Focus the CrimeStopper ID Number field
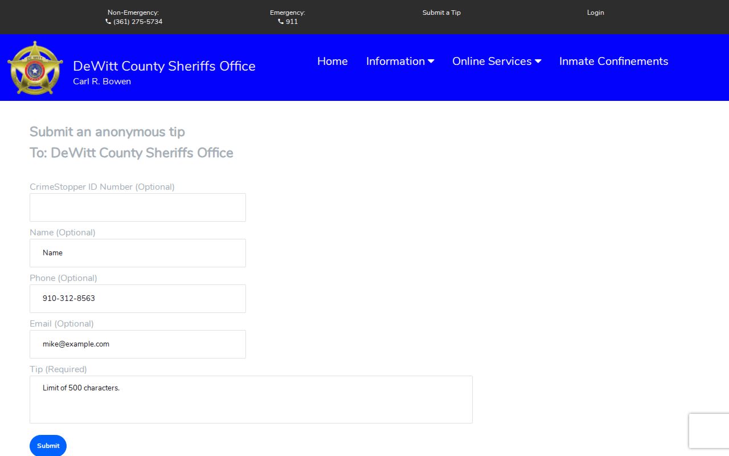 138,207
